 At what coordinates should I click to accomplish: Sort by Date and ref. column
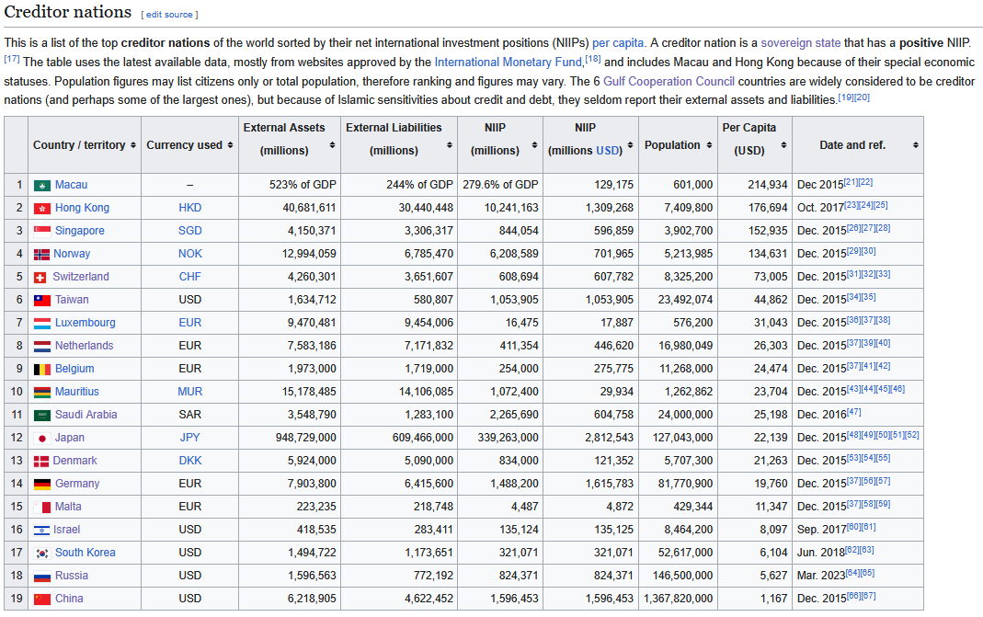tap(916, 145)
